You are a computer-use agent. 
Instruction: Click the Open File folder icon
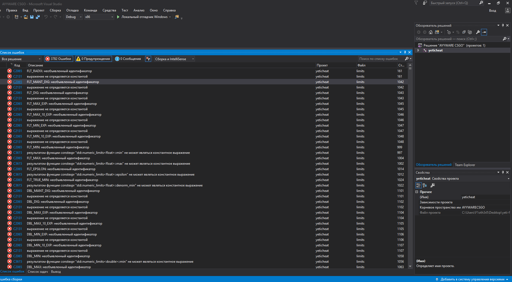[26, 17]
